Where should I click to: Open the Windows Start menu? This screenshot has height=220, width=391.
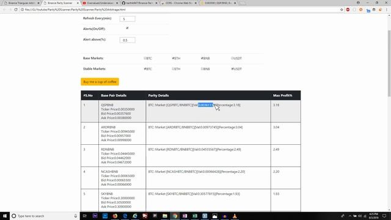click(x=5, y=216)
